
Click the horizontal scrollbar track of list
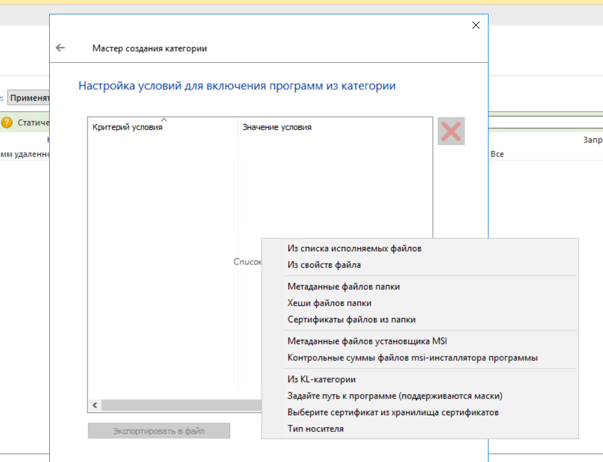pos(181,405)
